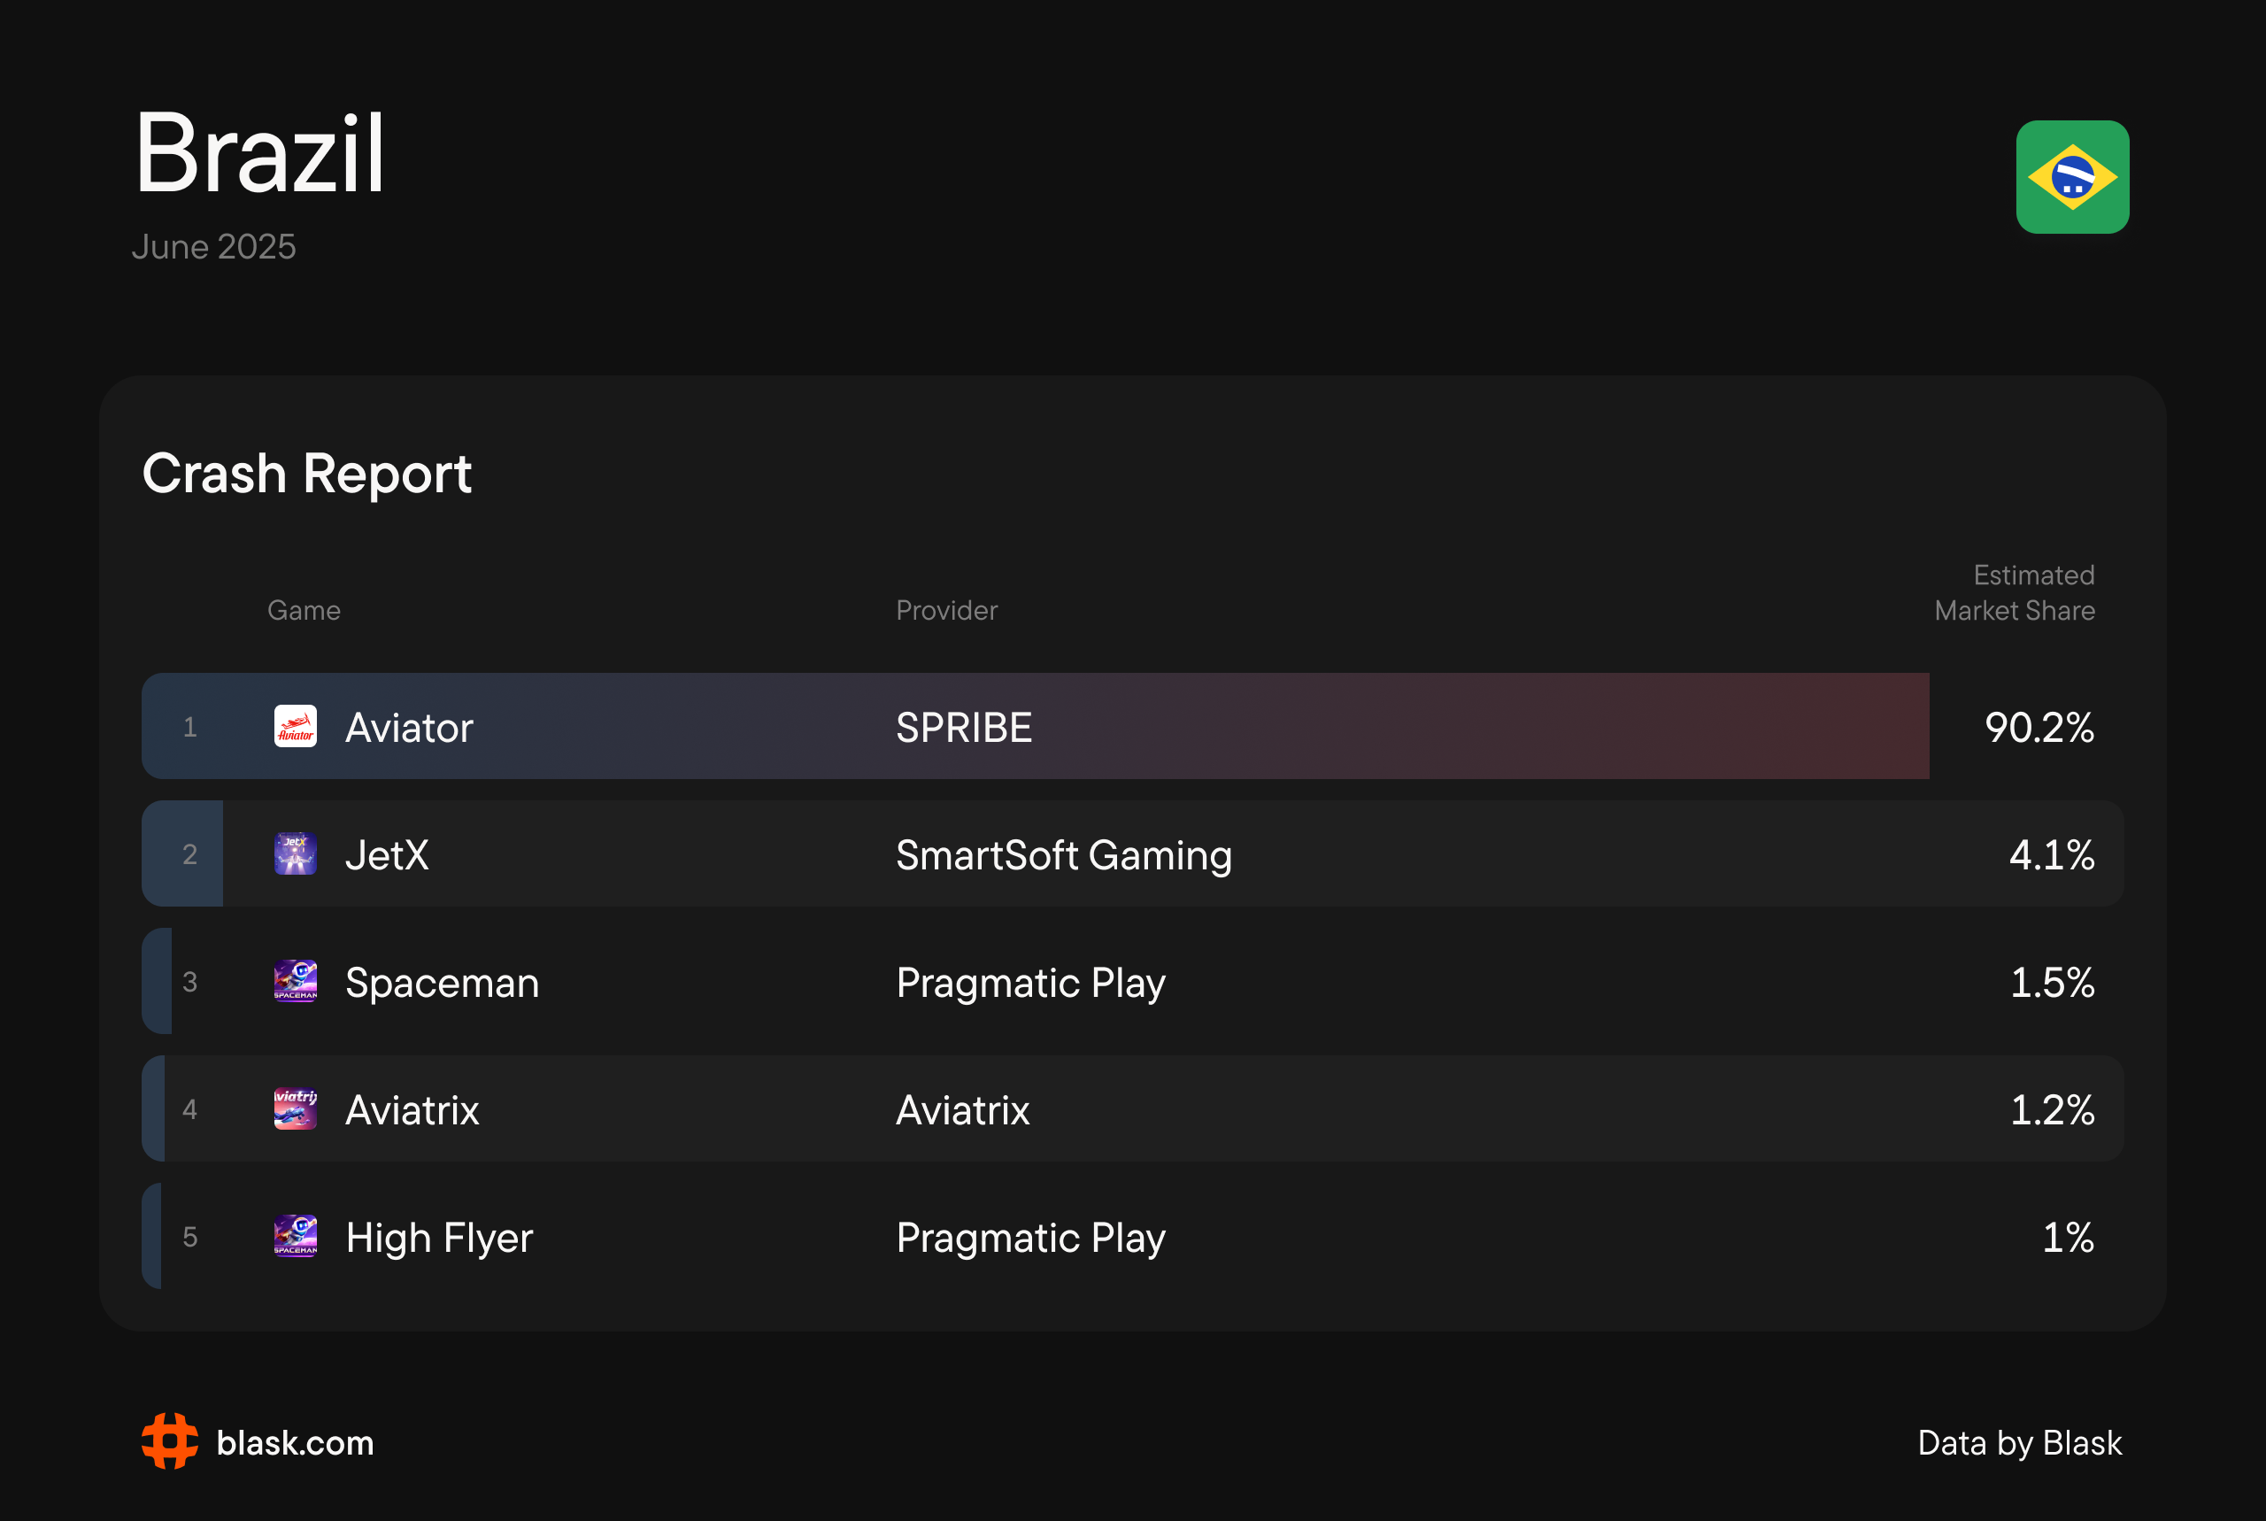Click the Estimated Market Share header
Viewport: 2266px width, 1521px height.
[x=2014, y=592]
